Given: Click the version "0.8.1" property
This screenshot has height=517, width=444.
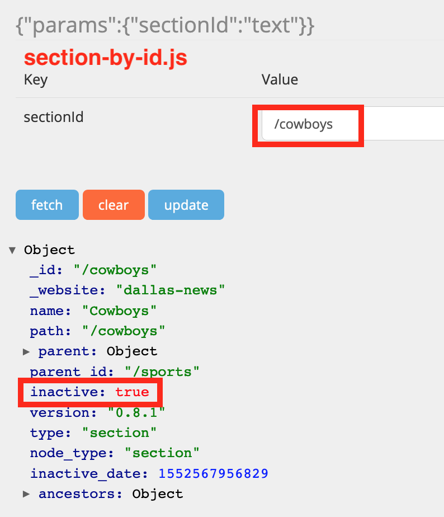Looking at the screenshot, I should (97, 413).
